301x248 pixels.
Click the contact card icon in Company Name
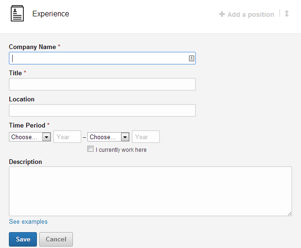coord(191,58)
